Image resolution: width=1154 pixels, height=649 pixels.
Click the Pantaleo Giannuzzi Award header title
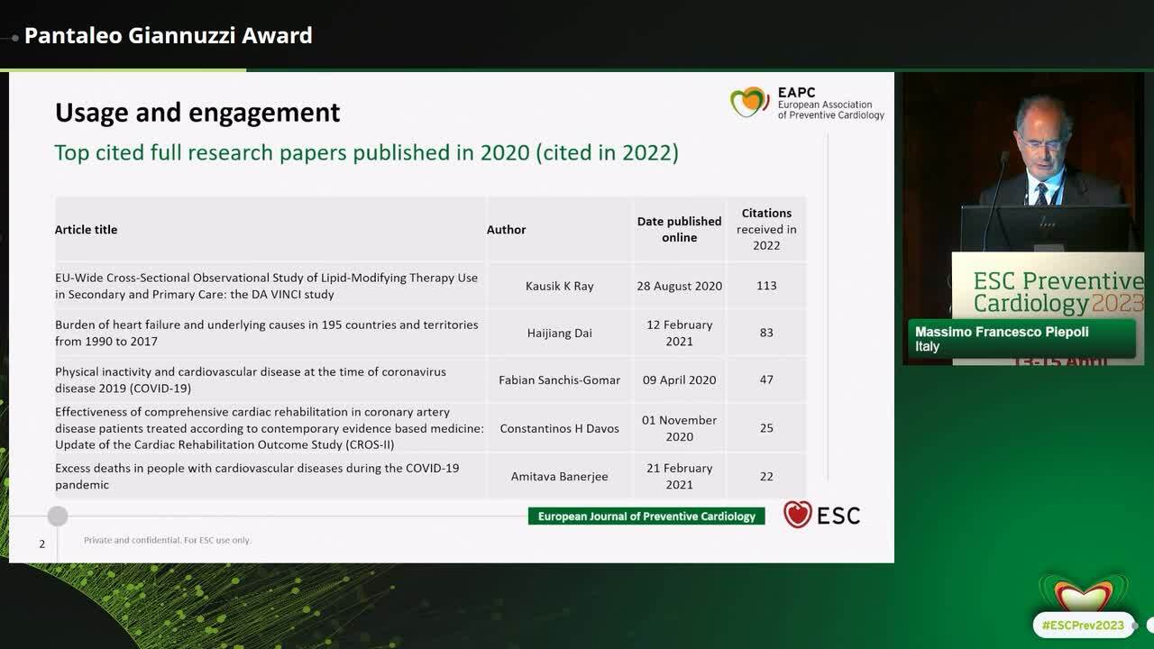169,35
